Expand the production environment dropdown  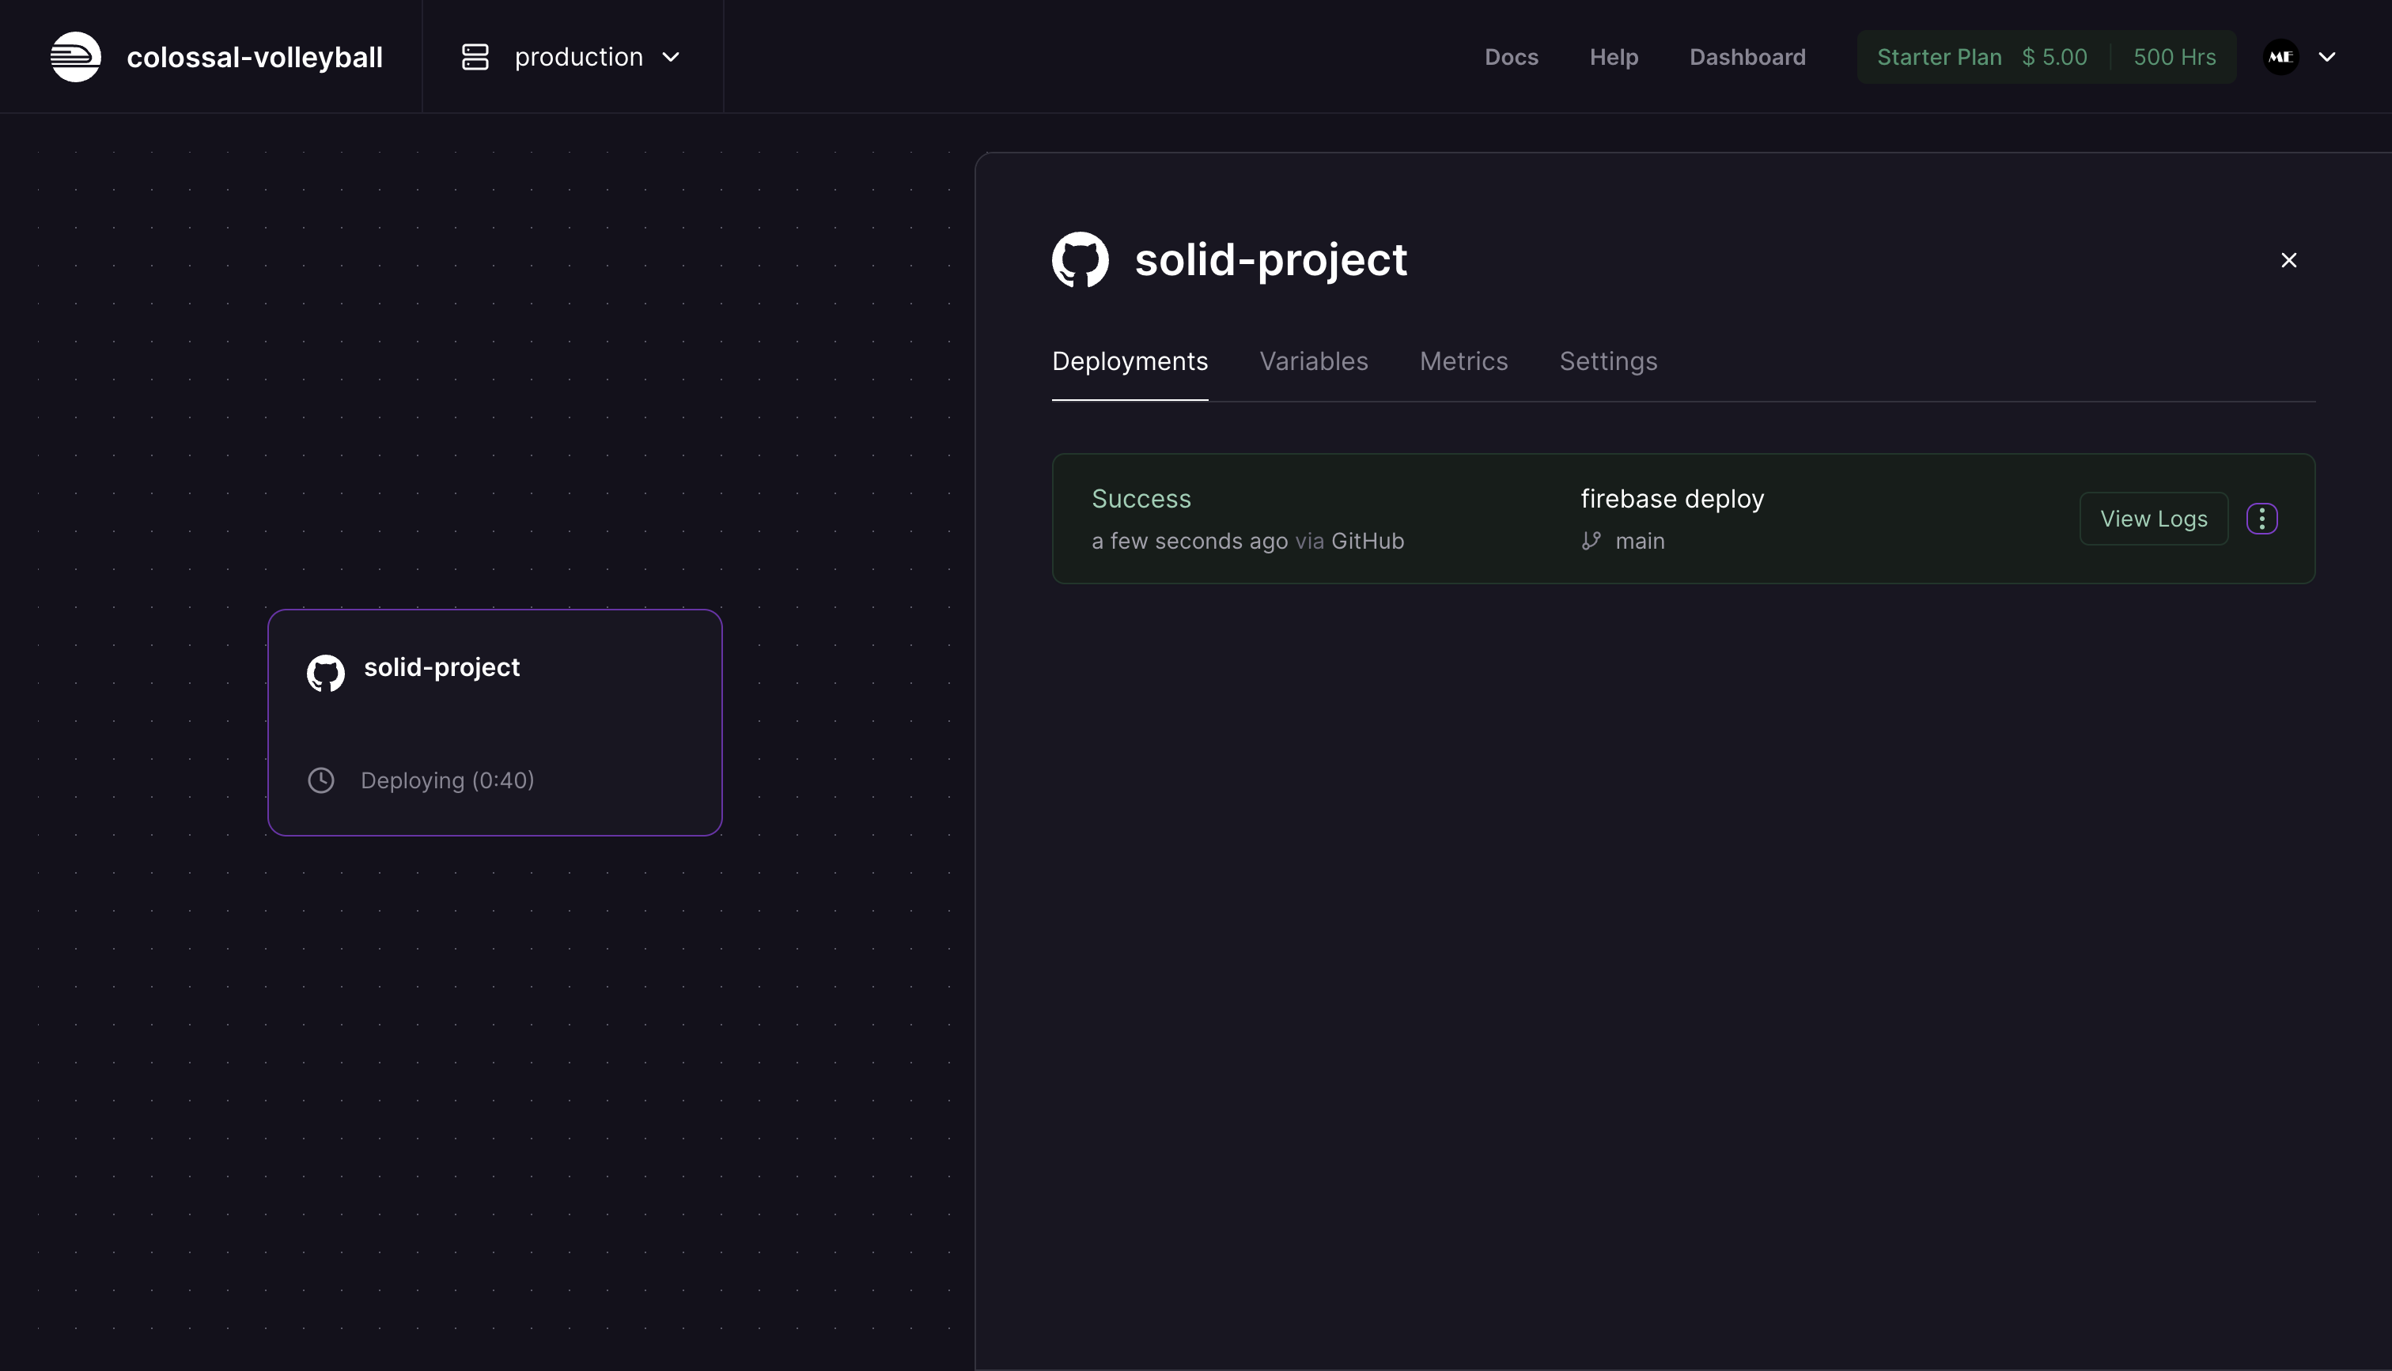click(x=671, y=56)
